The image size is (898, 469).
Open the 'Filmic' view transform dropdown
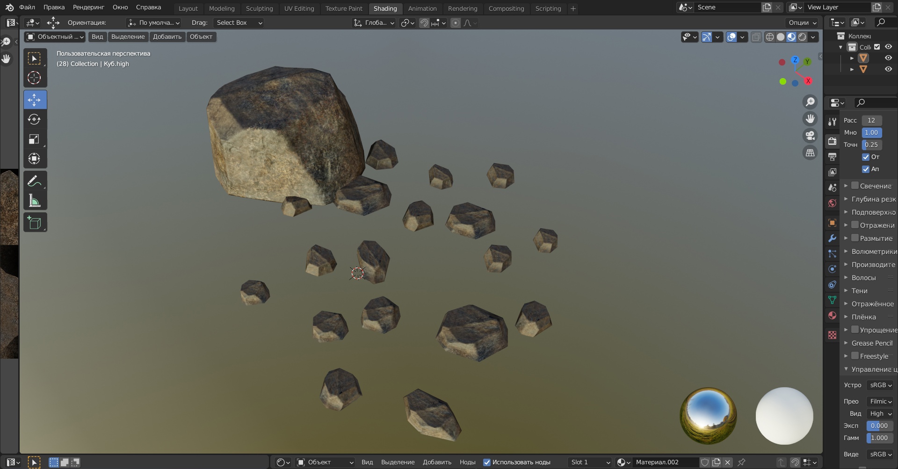(880, 401)
